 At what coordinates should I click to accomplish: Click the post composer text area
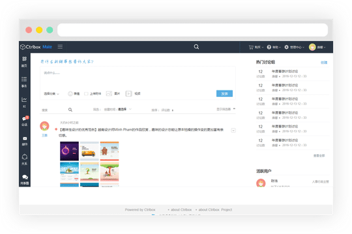point(138,79)
